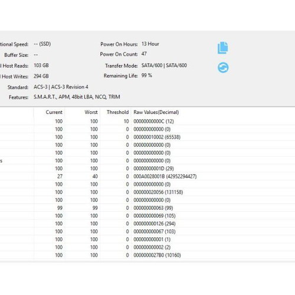Click the 'Power On Count:' label
The width and height of the screenshot is (295, 295).
point(119,54)
